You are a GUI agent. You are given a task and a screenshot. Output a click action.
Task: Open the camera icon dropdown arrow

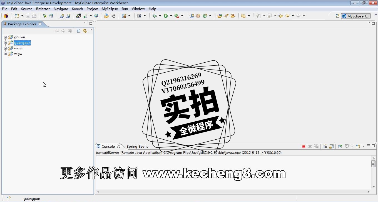point(145,16)
